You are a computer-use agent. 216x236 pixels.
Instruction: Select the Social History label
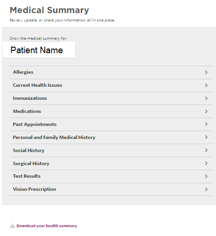(x=29, y=151)
